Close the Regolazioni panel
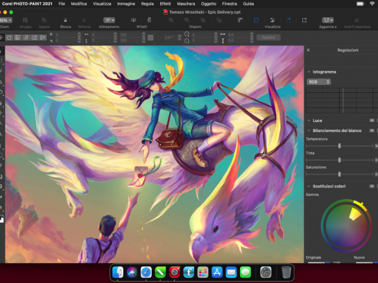This screenshot has width=378, height=283. 308,50
